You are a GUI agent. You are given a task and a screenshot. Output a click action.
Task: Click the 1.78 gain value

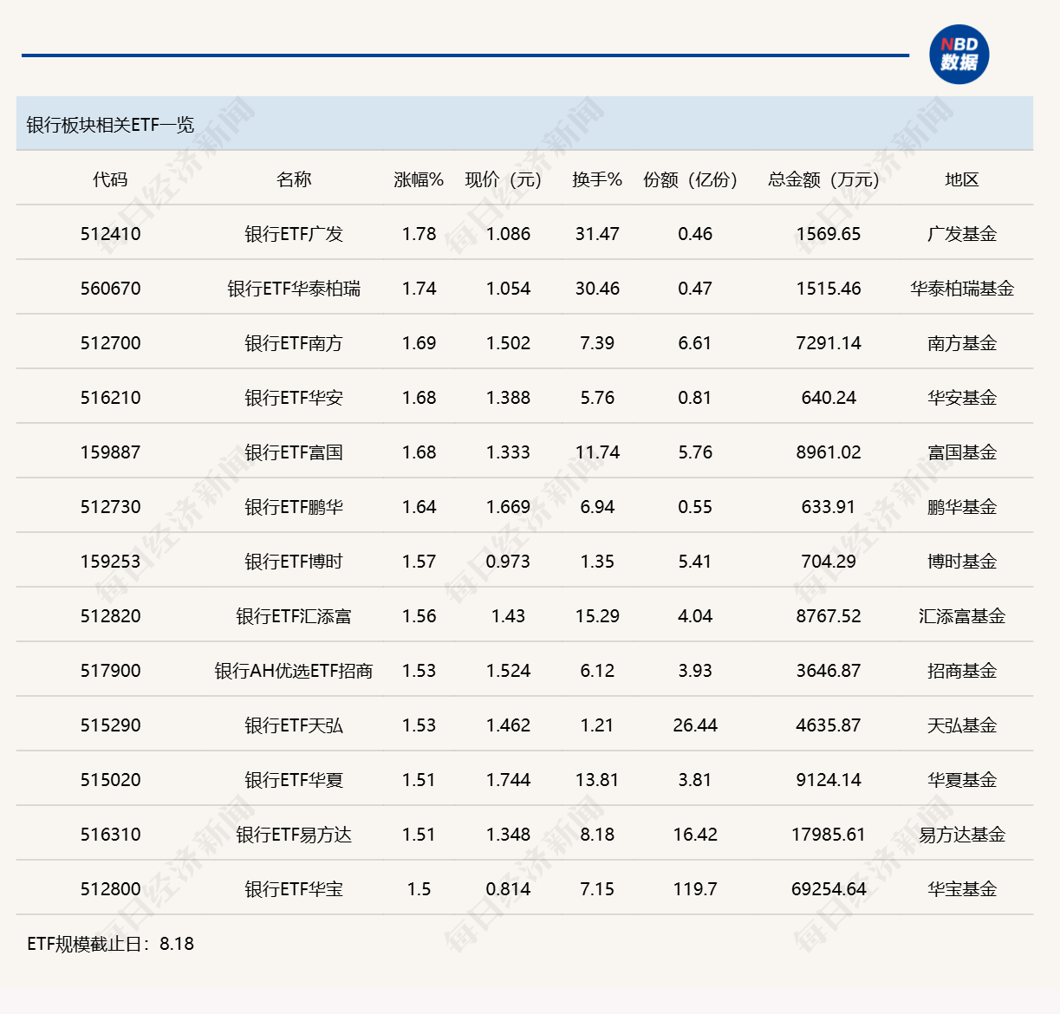[x=419, y=234]
